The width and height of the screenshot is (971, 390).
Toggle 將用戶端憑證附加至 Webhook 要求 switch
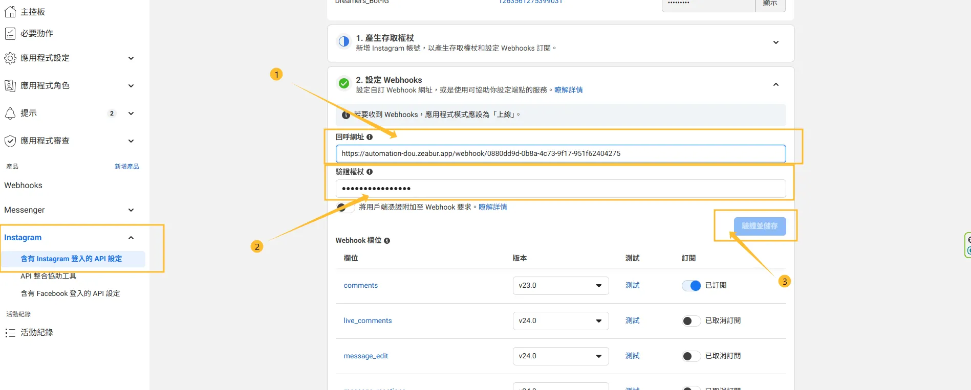click(346, 208)
